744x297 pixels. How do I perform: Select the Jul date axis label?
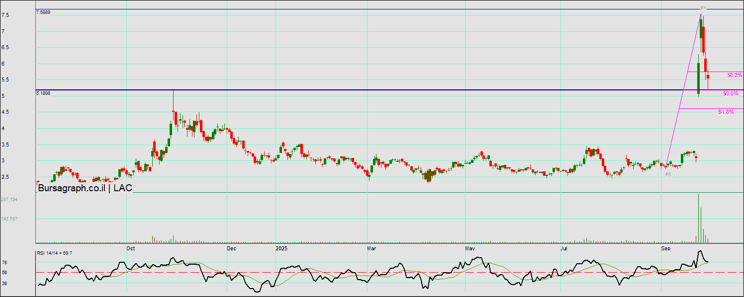(564, 248)
